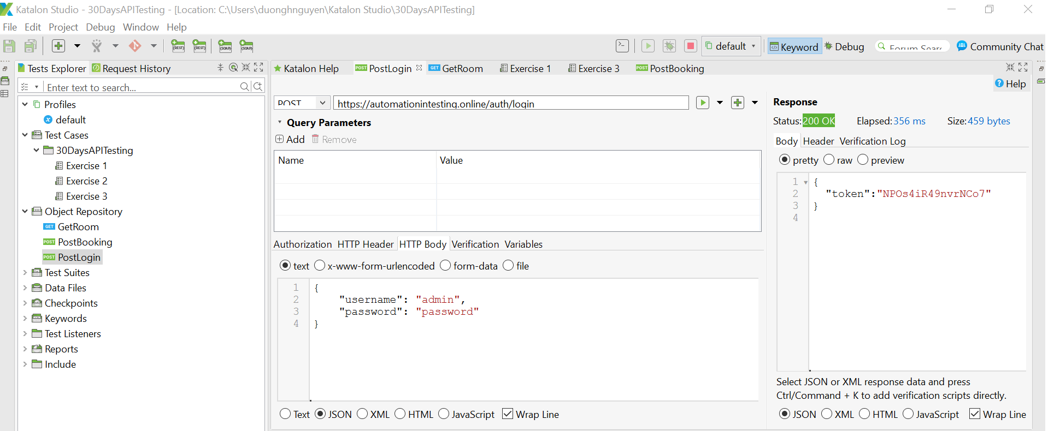Collapse the Profiles tree node
This screenshot has width=1048, height=431.
25,104
